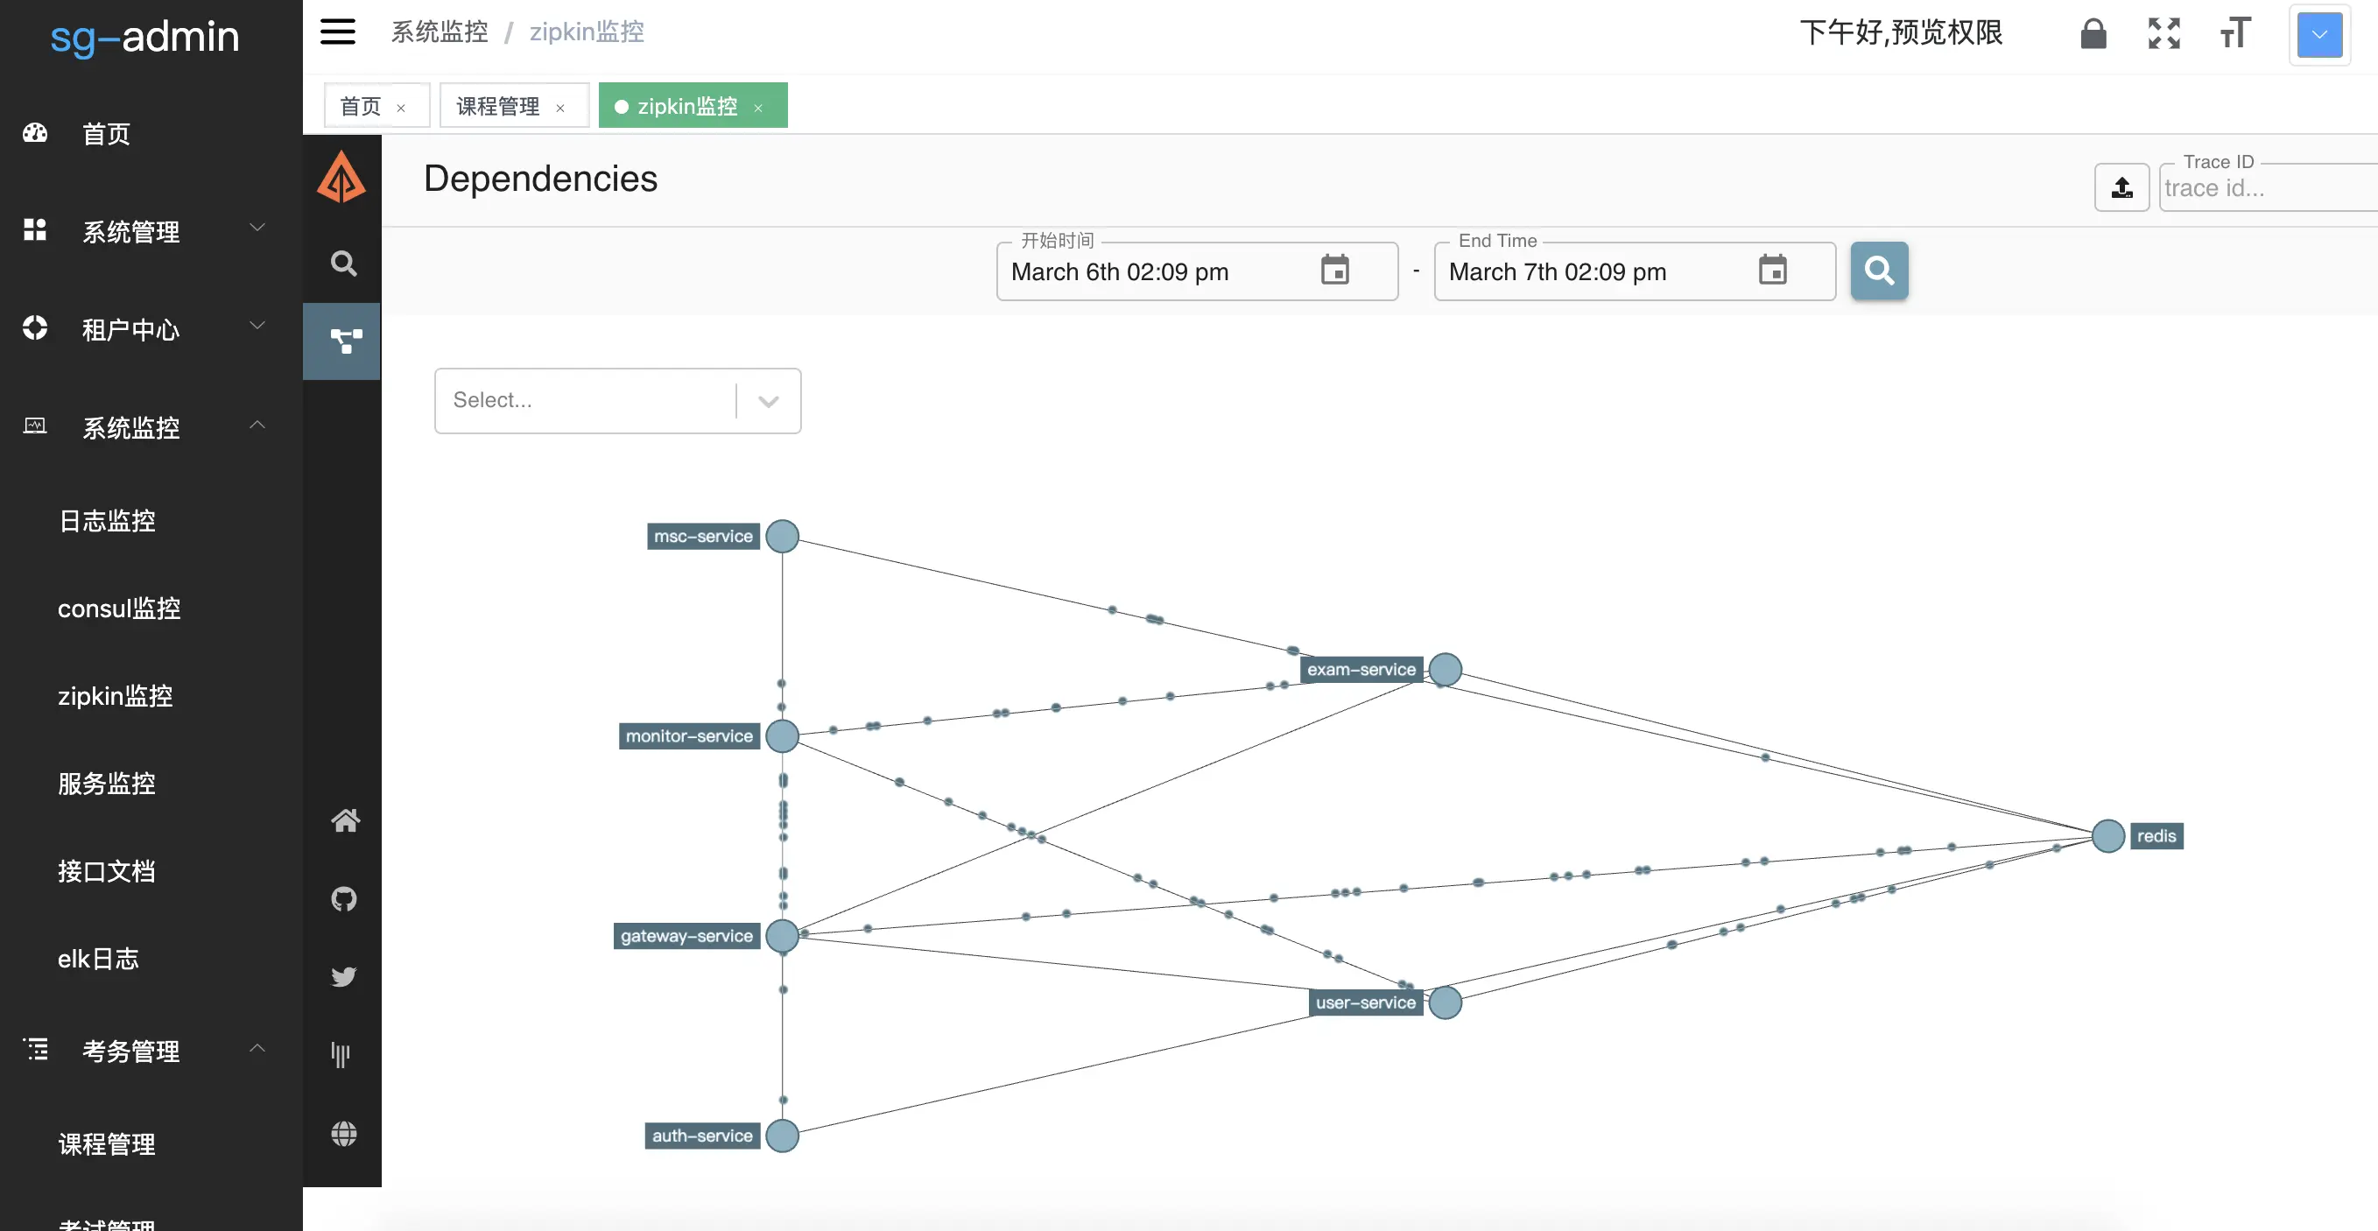The width and height of the screenshot is (2378, 1231).
Task: Click the blue search dependencies button
Action: pyautogui.click(x=1879, y=271)
